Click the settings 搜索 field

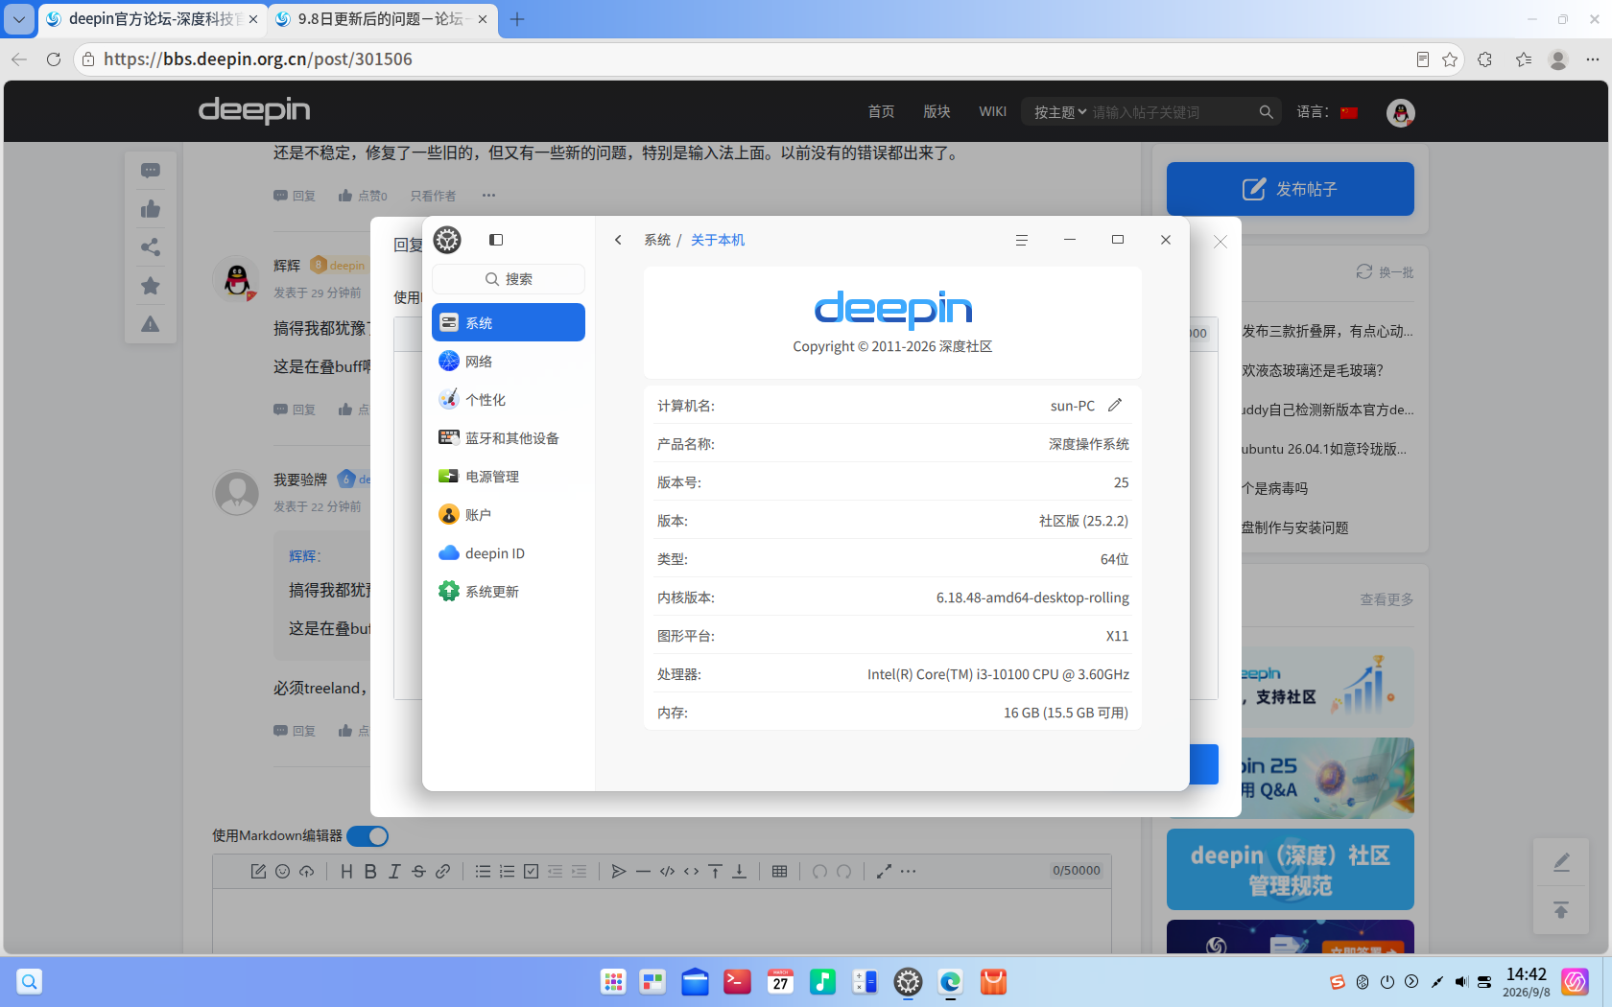(508, 279)
